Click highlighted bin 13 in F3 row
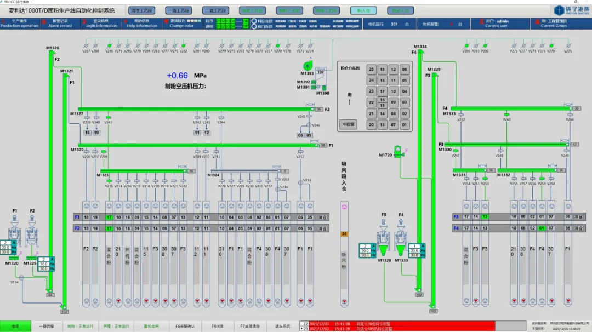Viewport: 592px width, 332px height. click(x=485, y=216)
